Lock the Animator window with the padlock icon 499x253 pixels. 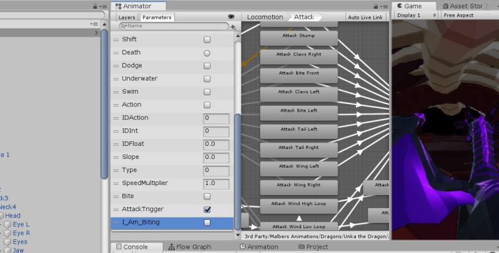[x=375, y=6]
